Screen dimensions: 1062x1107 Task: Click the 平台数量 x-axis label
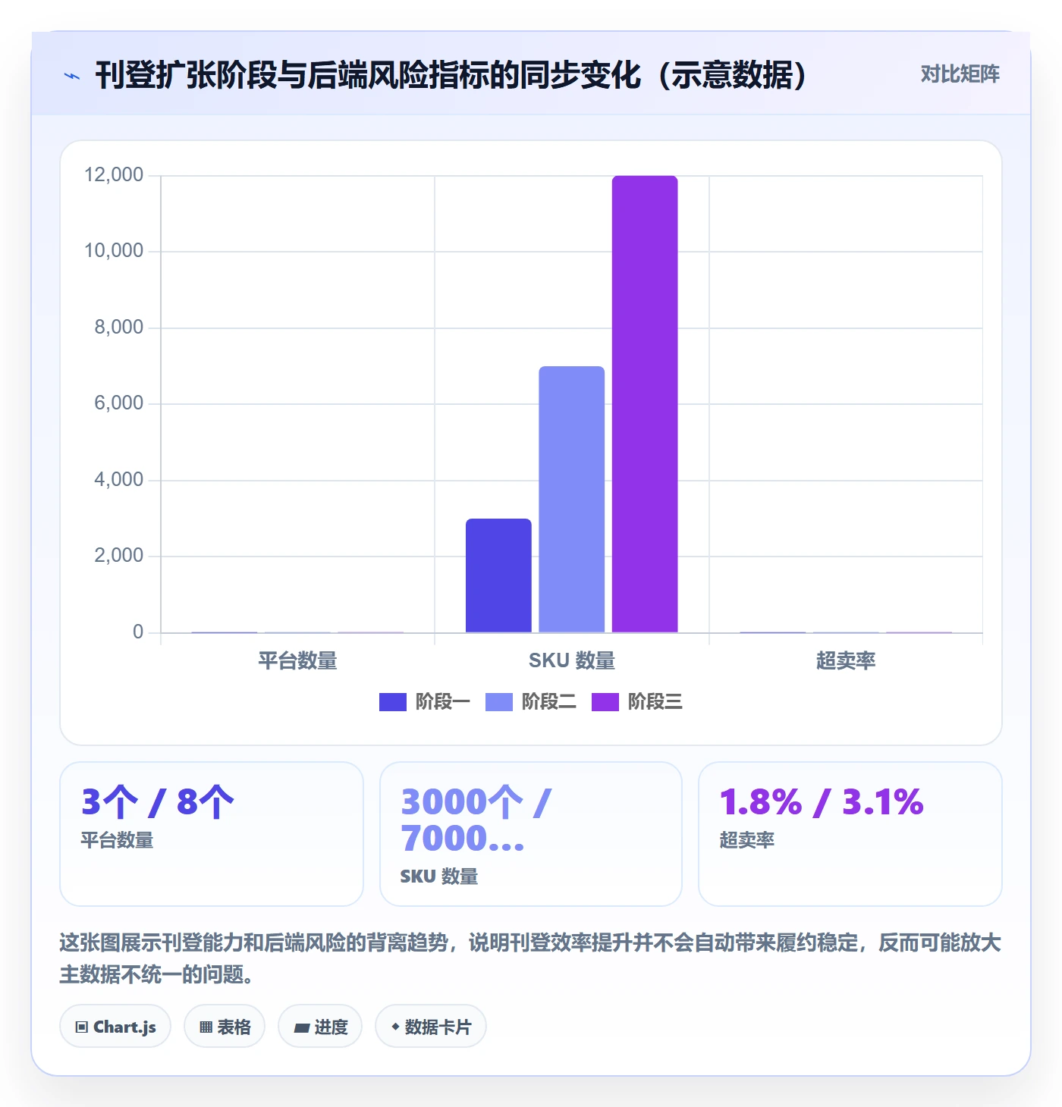click(297, 661)
